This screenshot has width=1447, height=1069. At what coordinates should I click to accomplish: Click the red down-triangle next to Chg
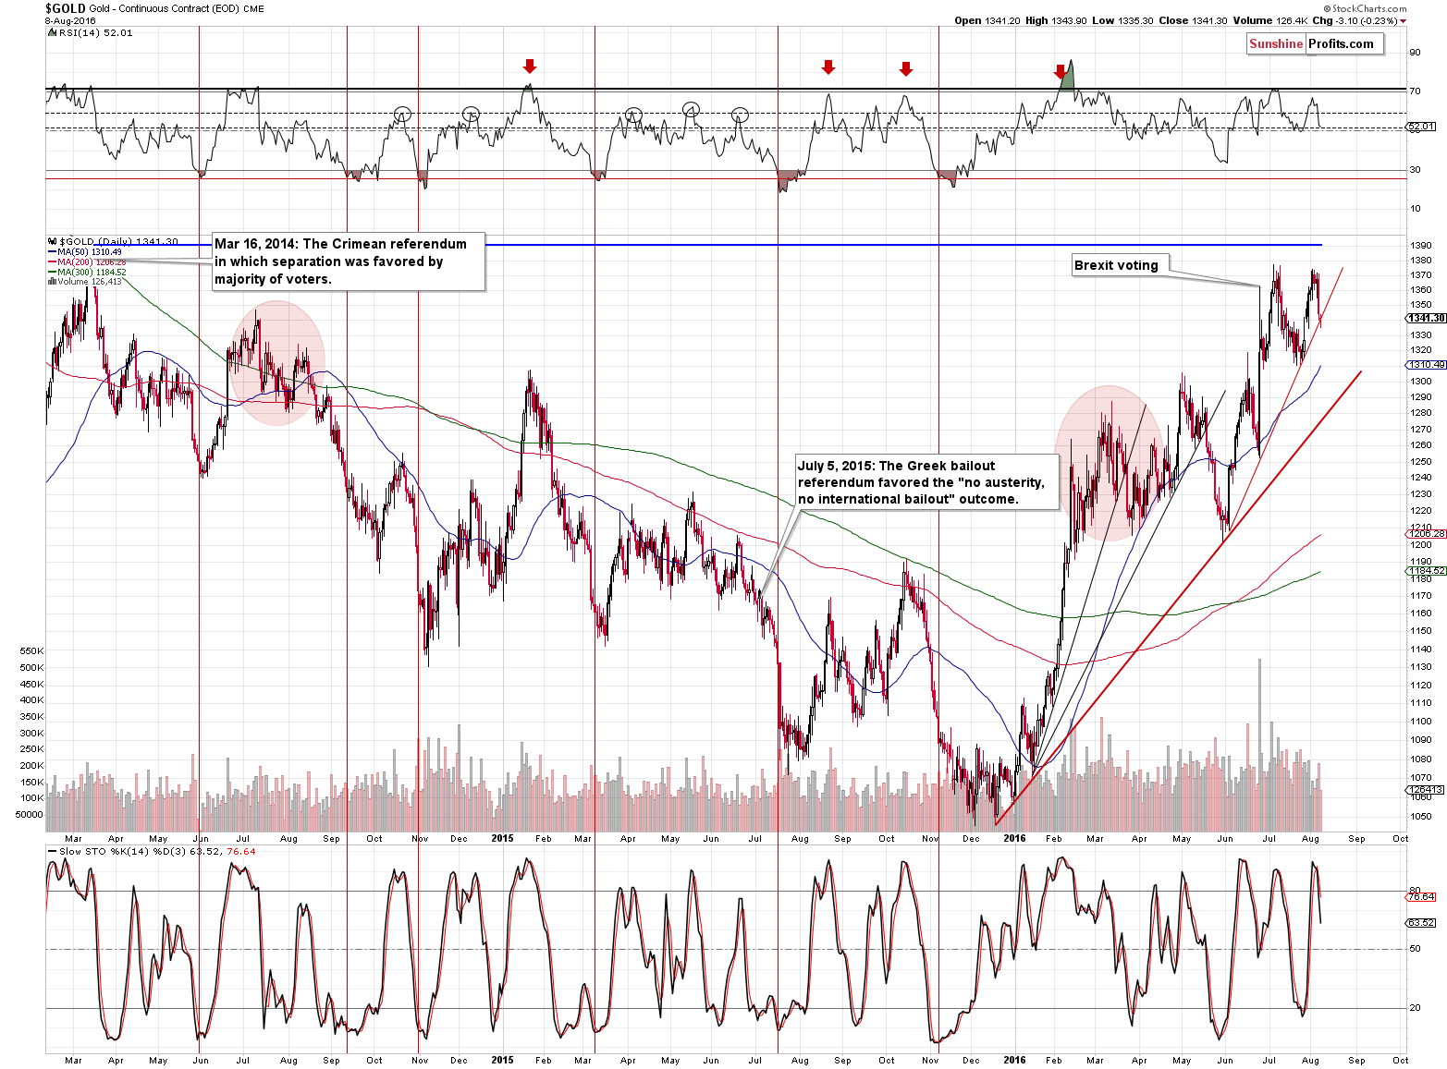1403,21
